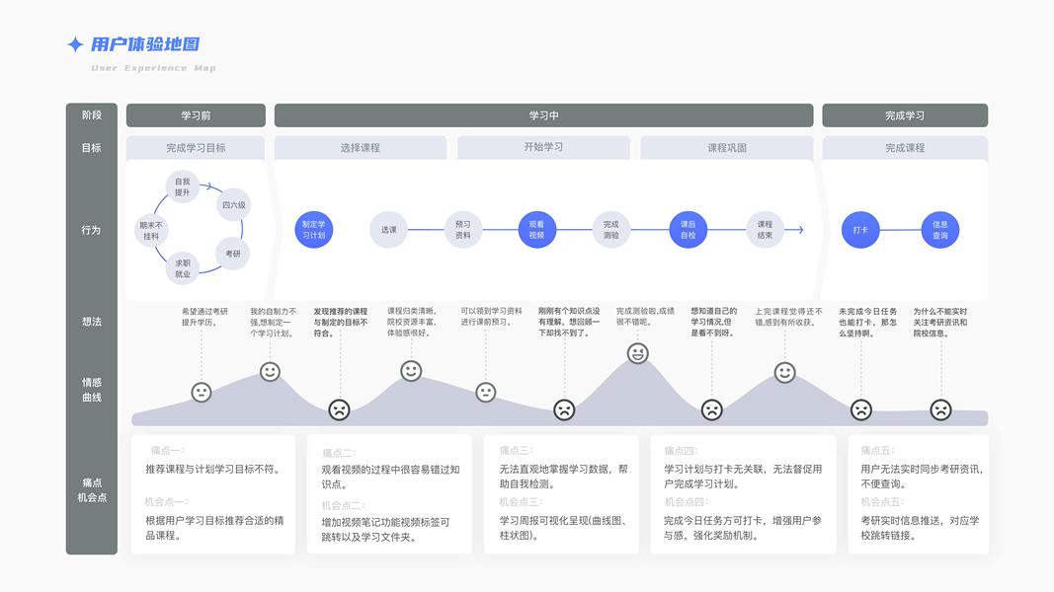1054x592 pixels.
Task: Click the blue 打卡 node
Action: (861, 230)
